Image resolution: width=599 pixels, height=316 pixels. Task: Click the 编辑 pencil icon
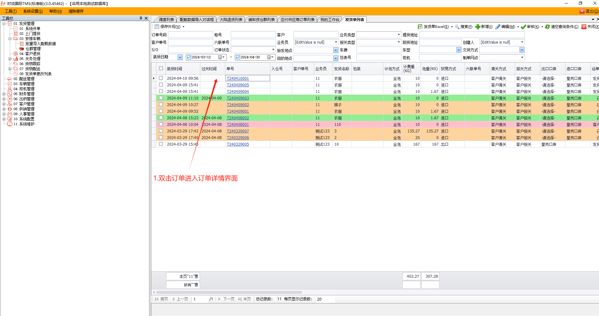(498, 27)
